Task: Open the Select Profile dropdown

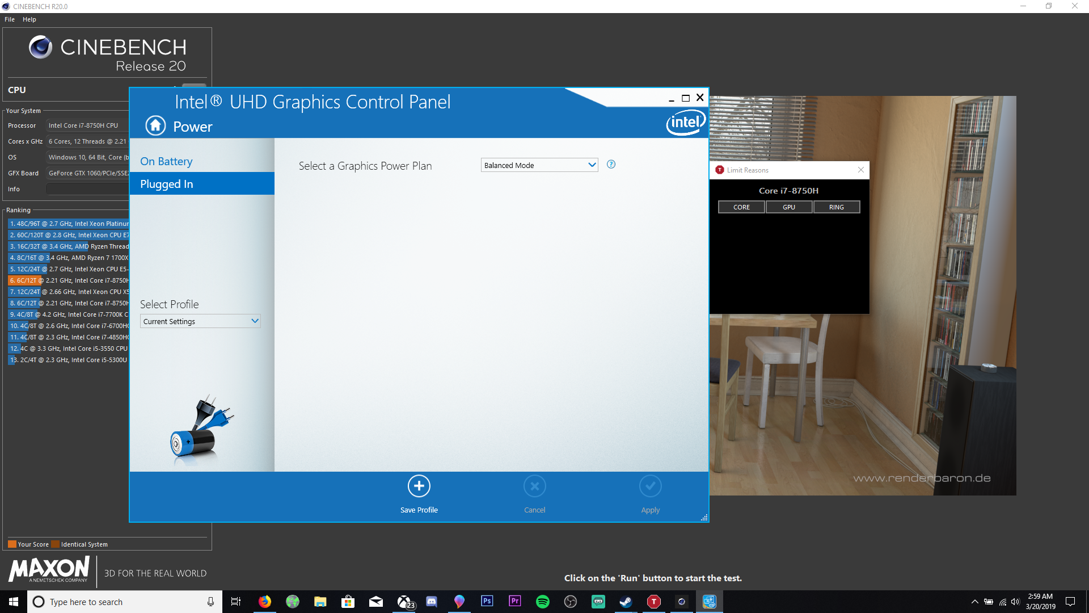Action: (200, 321)
